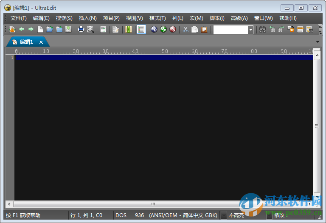The image size is (326, 223).
Task: Open the 编辑(E) menu
Action: tap(41, 18)
